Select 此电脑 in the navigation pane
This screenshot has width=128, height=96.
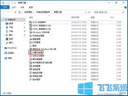[x=11, y=53]
